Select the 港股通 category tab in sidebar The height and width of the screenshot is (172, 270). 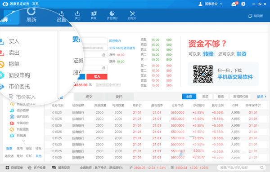coord(9,156)
